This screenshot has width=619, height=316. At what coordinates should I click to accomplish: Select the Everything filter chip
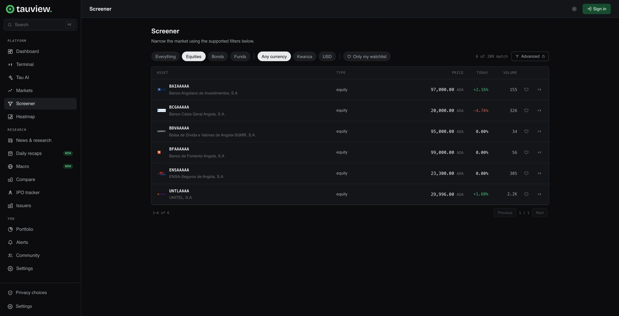[x=165, y=57]
